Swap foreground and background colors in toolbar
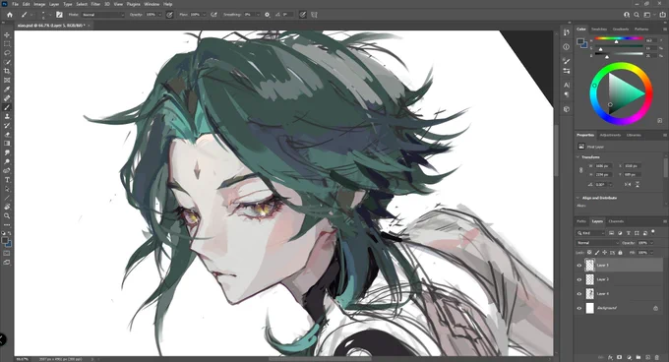The height and width of the screenshot is (362, 669). (10, 234)
